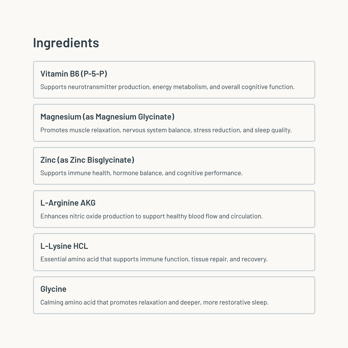The height and width of the screenshot is (348, 348).
Task: Click the nitric oxide production description
Action: (x=151, y=216)
